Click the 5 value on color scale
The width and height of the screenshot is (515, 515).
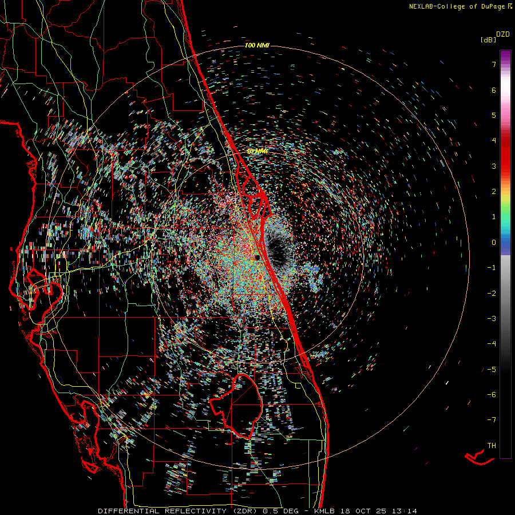pos(494,115)
